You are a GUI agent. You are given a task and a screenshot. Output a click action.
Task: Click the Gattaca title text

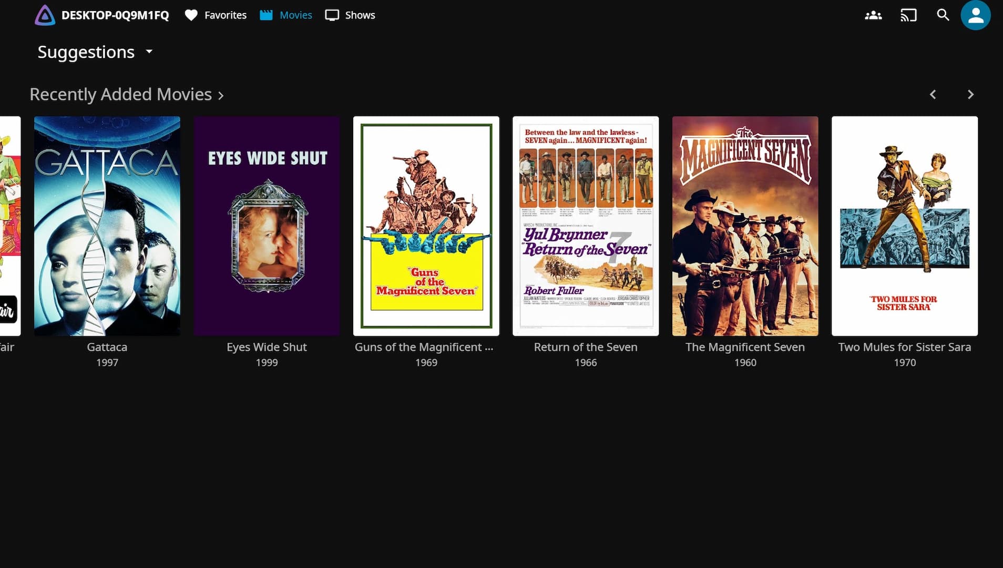tap(107, 347)
